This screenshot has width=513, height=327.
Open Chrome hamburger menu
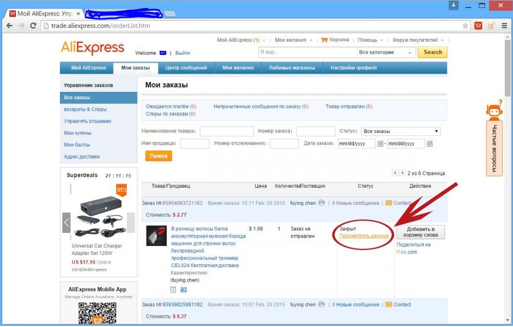[x=504, y=26]
